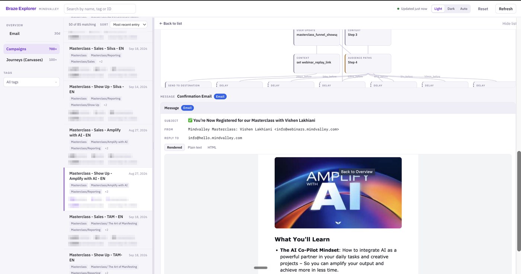
Task: Focus the search by name, tag or ID field
Action: click(x=100, y=9)
